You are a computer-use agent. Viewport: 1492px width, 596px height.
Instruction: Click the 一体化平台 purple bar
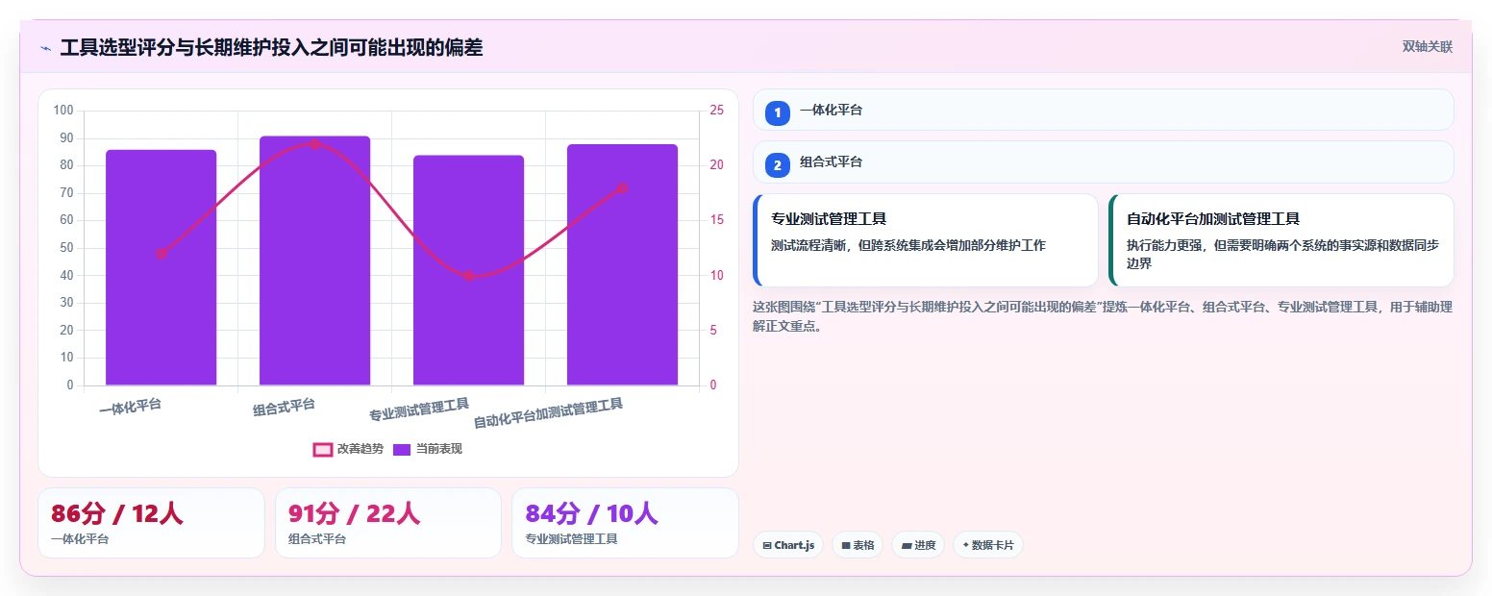click(162, 267)
